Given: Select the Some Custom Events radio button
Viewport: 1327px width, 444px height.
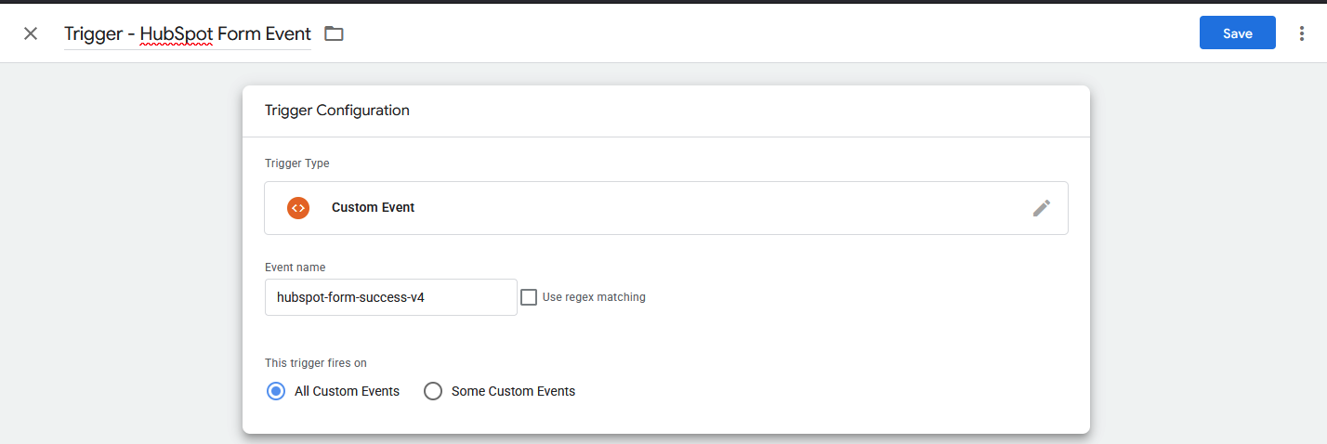Looking at the screenshot, I should pyautogui.click(x=432, y=391).
